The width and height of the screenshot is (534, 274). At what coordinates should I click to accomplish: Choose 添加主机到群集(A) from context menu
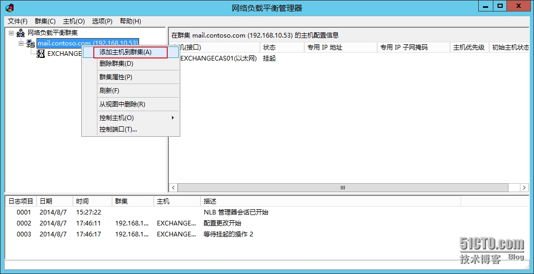point(130,52)
